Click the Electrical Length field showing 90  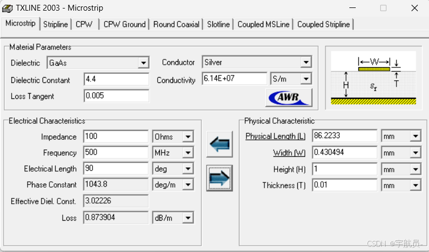click(116, 169)
